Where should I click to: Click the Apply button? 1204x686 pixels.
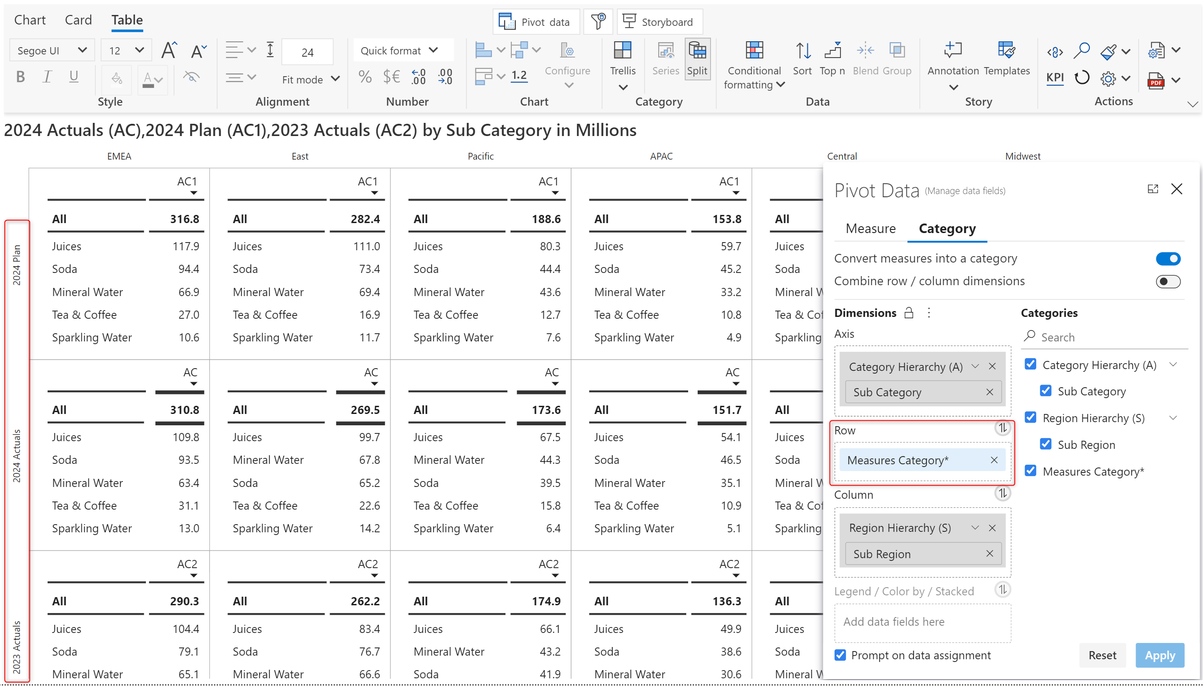(1159, 655)
